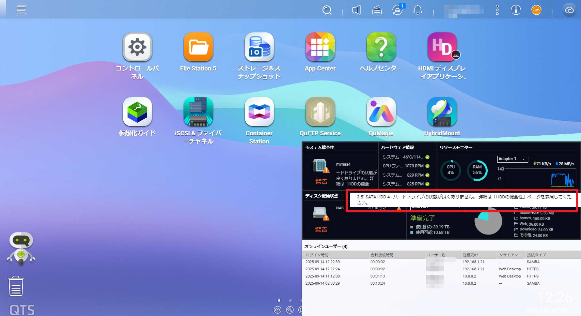Click the Qboost robot assistant
The image size is (581, 316).
[x=21, y=249]
